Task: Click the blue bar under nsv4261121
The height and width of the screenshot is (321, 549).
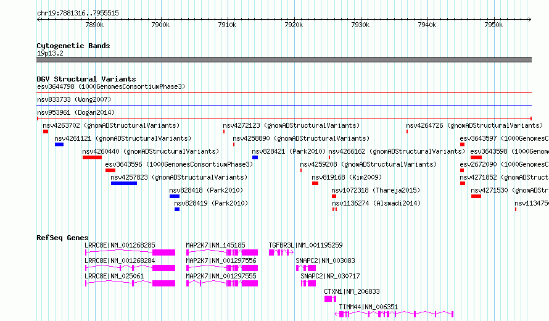Action: click(x=59, y=144)
